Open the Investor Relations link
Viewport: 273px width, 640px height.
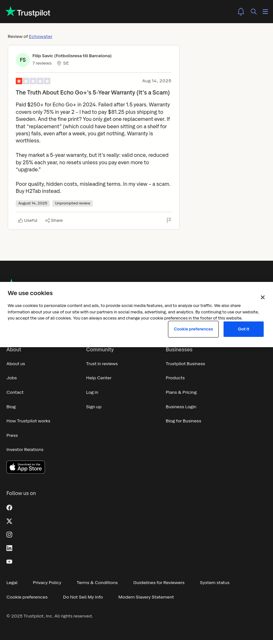click(25, 450)
